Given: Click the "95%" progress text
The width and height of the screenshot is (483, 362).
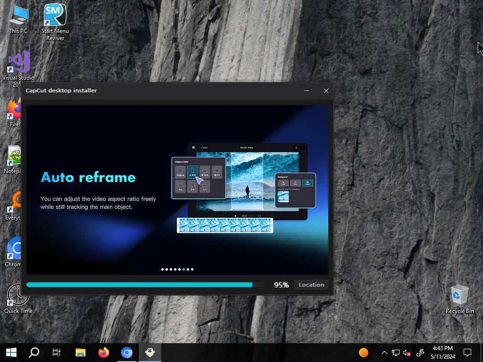Looking at the screenshot, I should 281,285.
